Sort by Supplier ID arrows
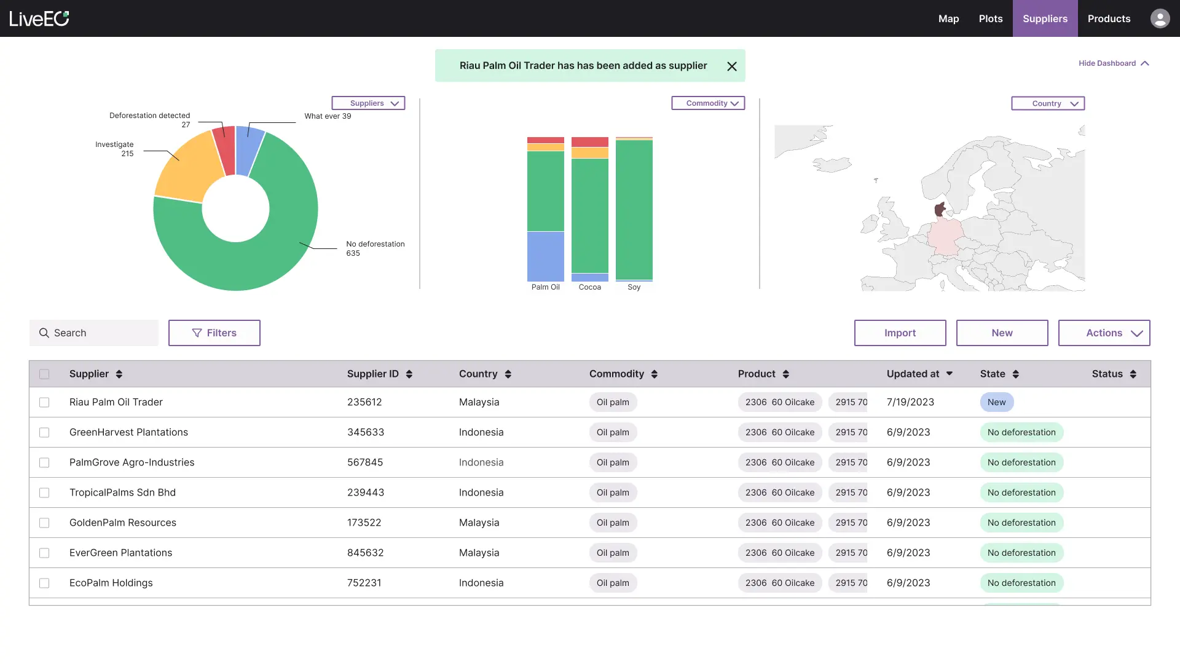Screen dimensions: 1180x664 (x=409, y=374)
